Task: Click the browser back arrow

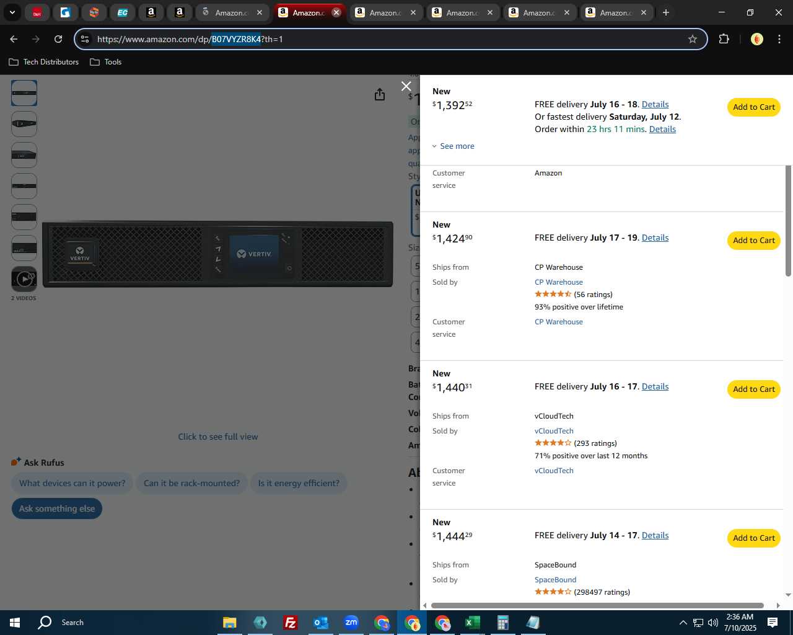Action: tap(14, 39)
